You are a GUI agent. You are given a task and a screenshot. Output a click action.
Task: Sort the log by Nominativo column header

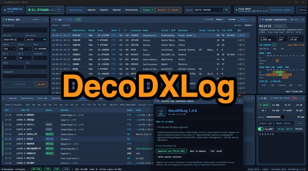(79, 30)
